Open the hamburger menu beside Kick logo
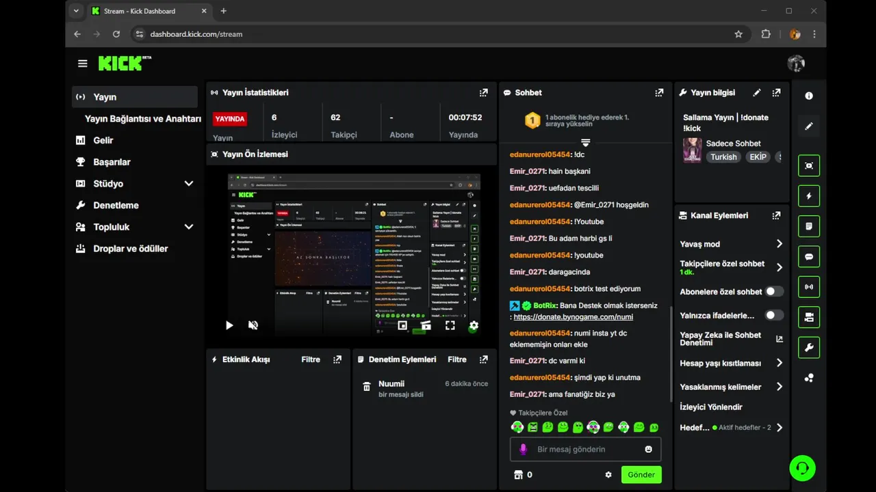 coord(83,64)
